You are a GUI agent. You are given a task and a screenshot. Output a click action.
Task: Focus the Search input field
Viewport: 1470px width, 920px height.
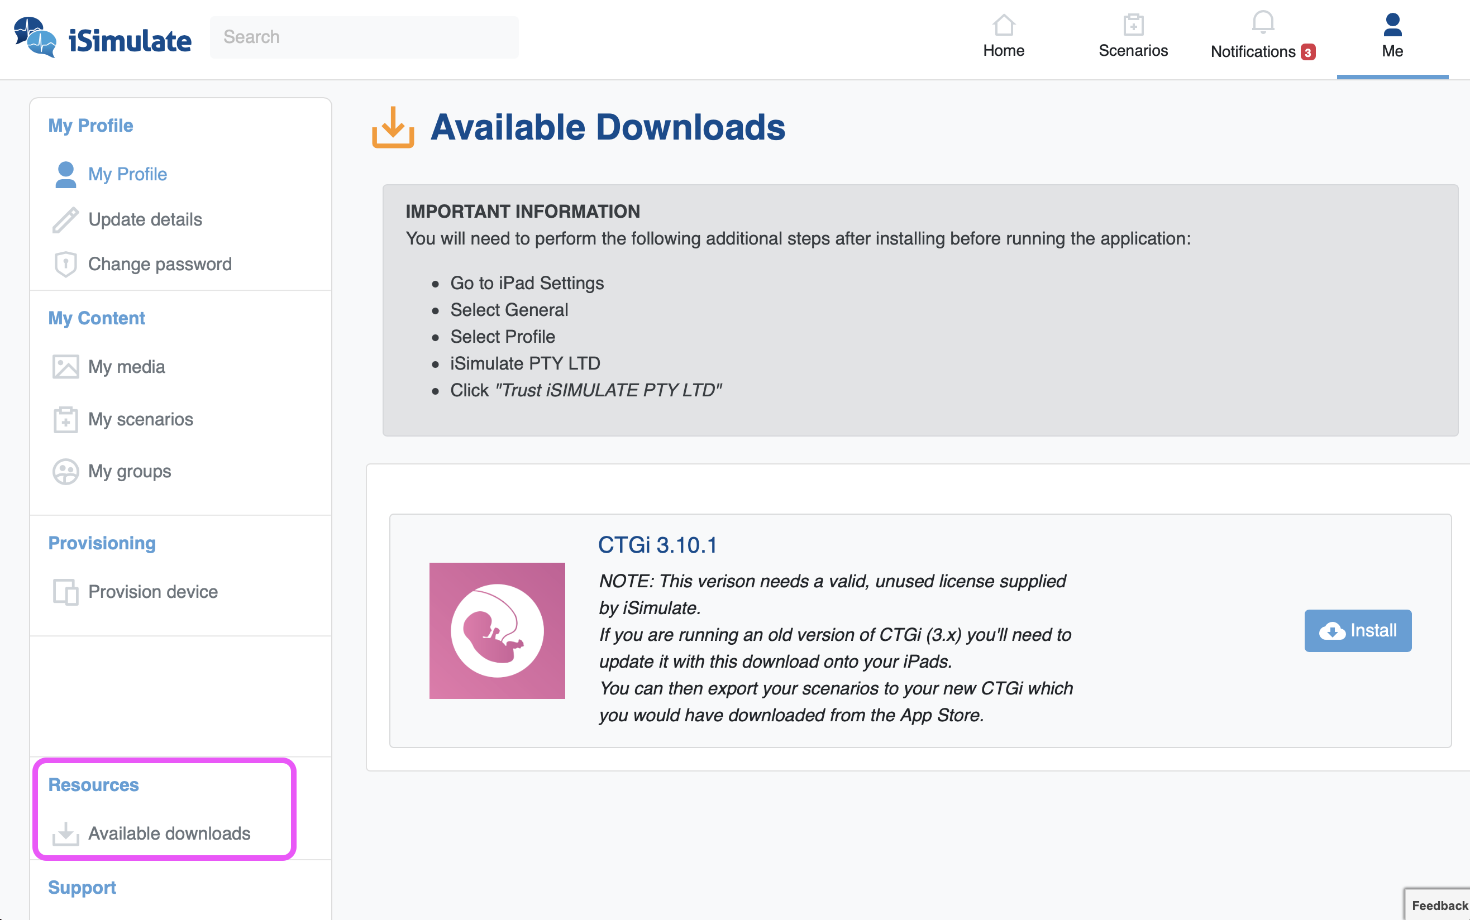click(364, 37)
